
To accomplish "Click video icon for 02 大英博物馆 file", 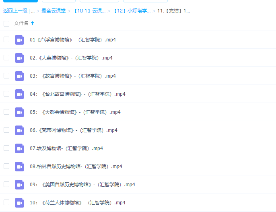I will click(x=20, y=58).
